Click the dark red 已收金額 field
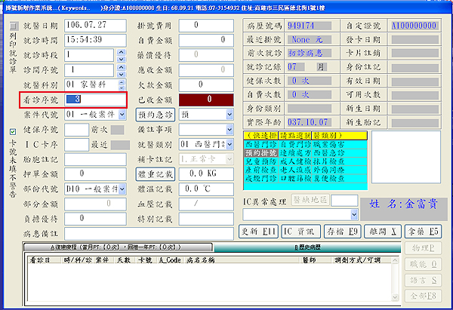 coord(207,98)
